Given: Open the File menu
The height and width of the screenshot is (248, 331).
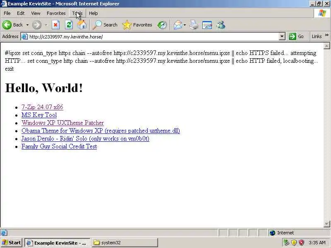Looking at the screenshot, I should pyautogui.click(x=7, y=13).
